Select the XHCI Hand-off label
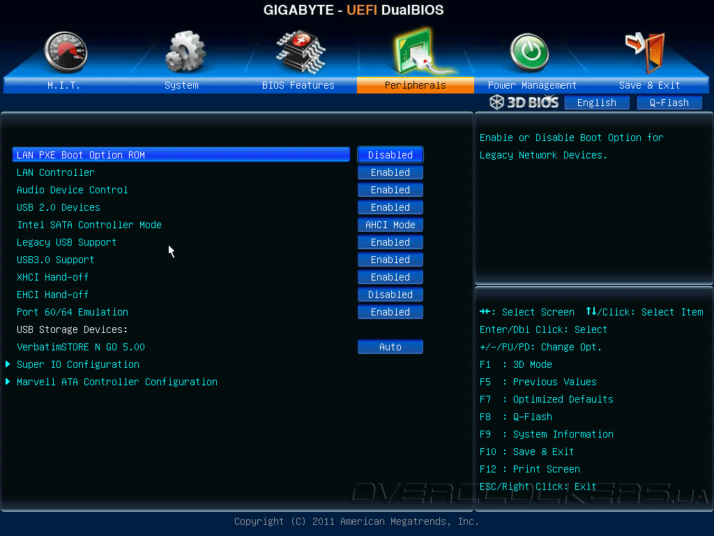 [x=53, y=277]
